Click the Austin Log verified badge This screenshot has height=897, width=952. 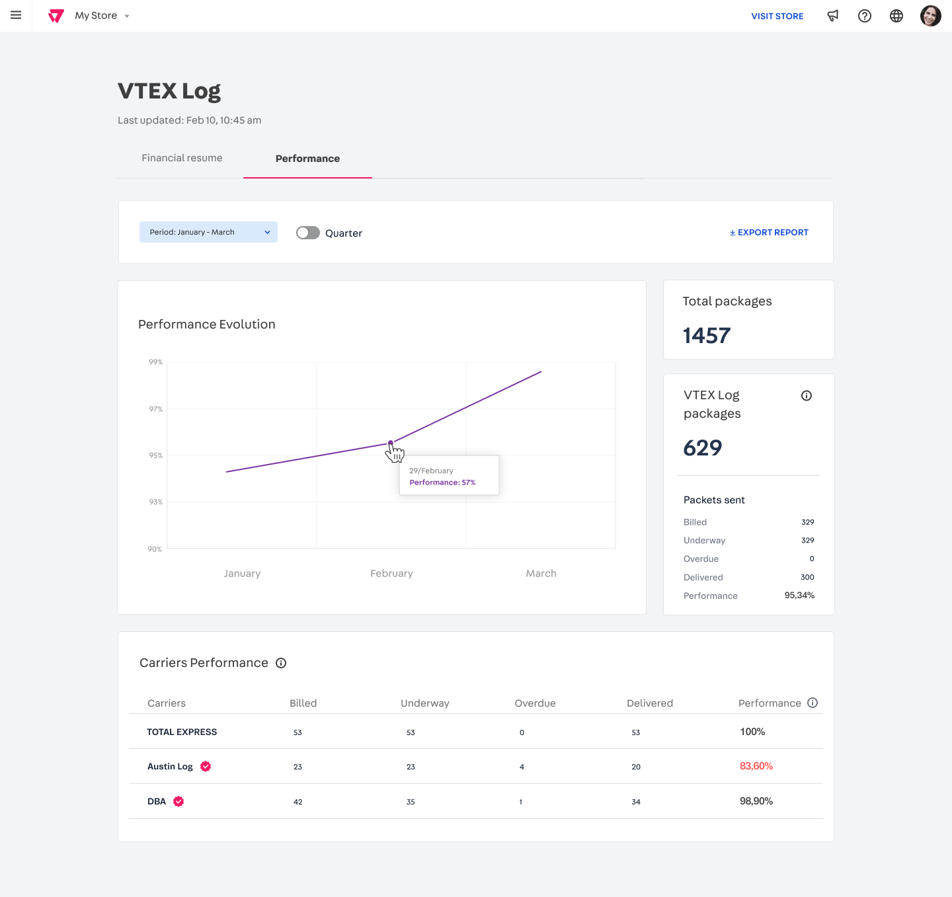click(x=206, y=766)
